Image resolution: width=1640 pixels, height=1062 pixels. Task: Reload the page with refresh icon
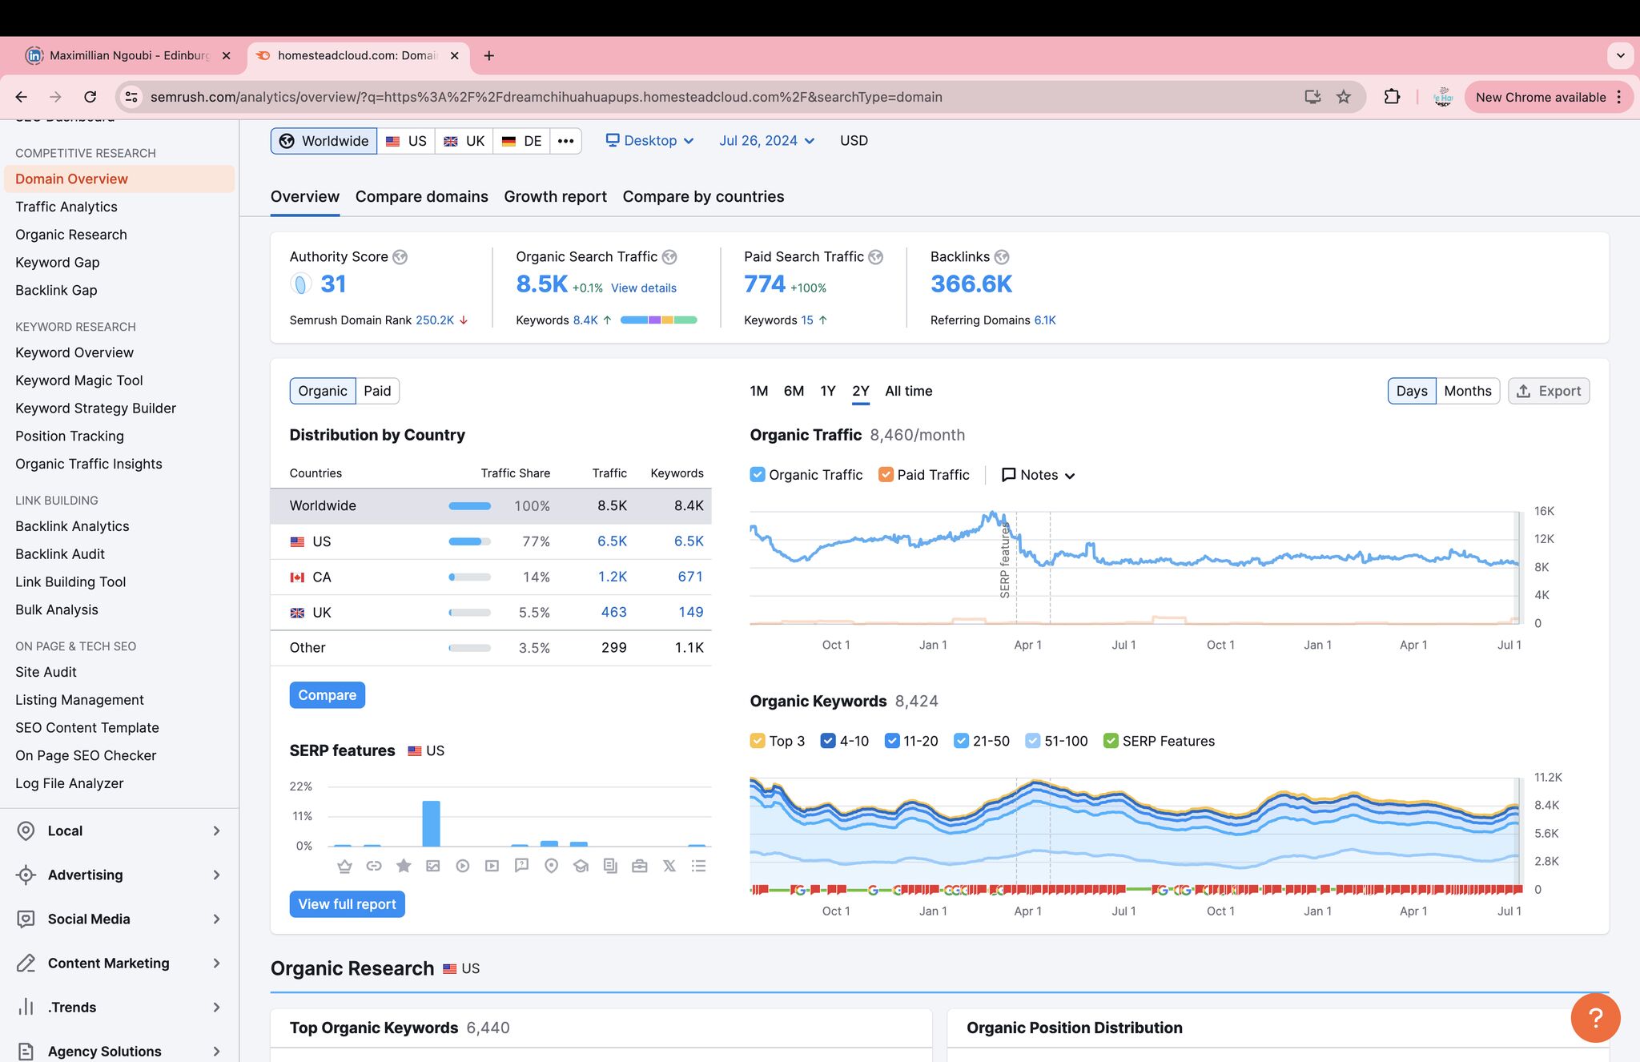tap(90, 97)
